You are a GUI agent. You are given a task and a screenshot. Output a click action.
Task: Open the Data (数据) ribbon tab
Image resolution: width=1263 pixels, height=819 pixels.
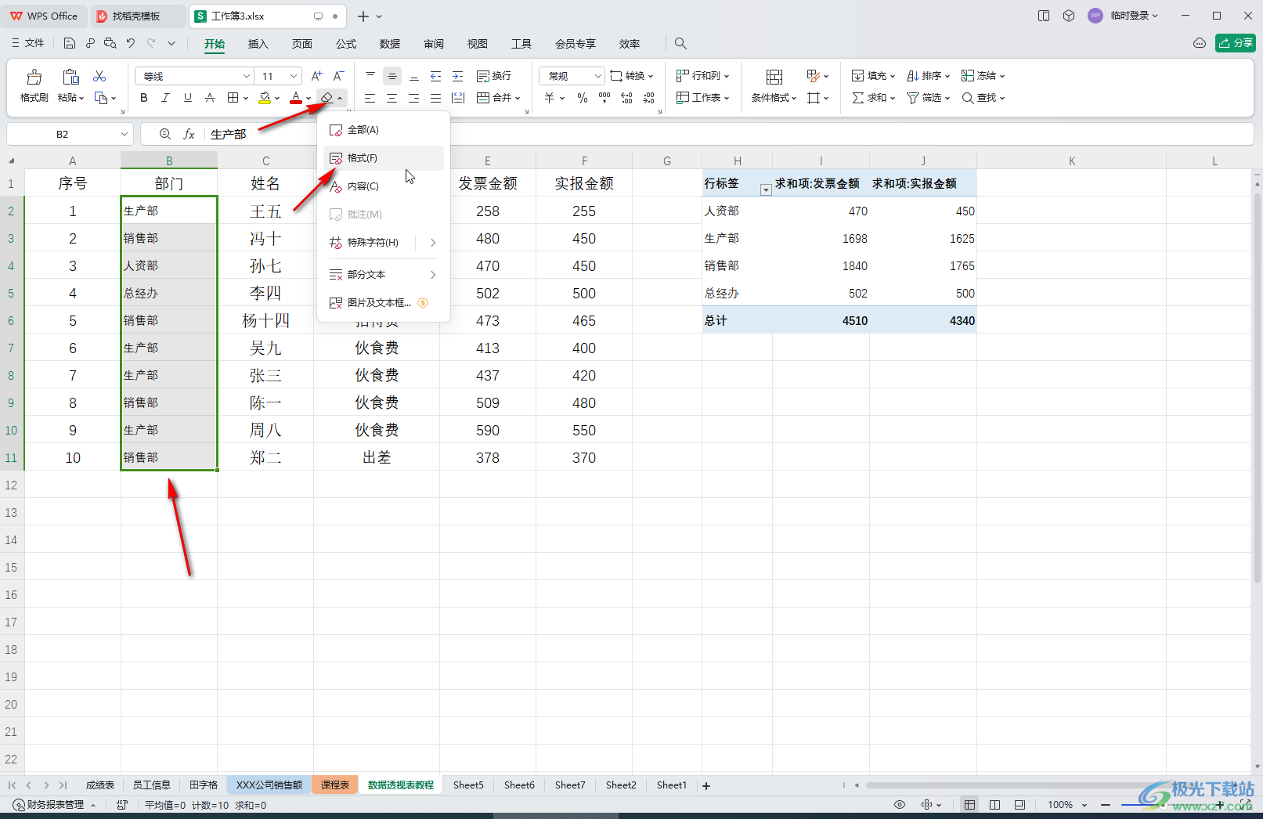389,44
